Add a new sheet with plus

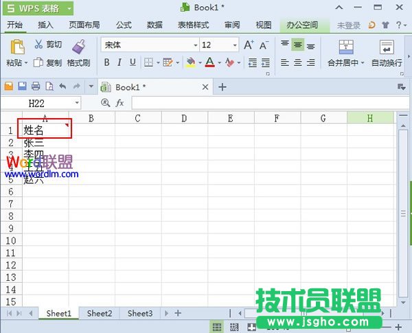point(178,313)
